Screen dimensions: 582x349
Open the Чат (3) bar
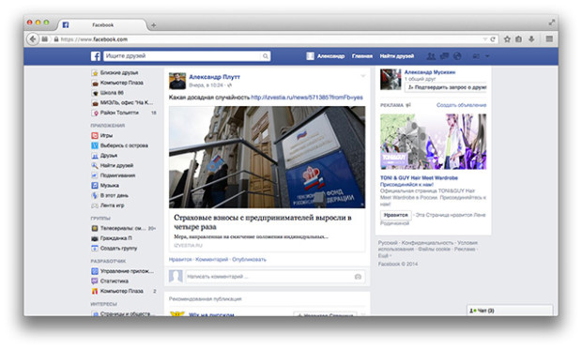point(510,311)
